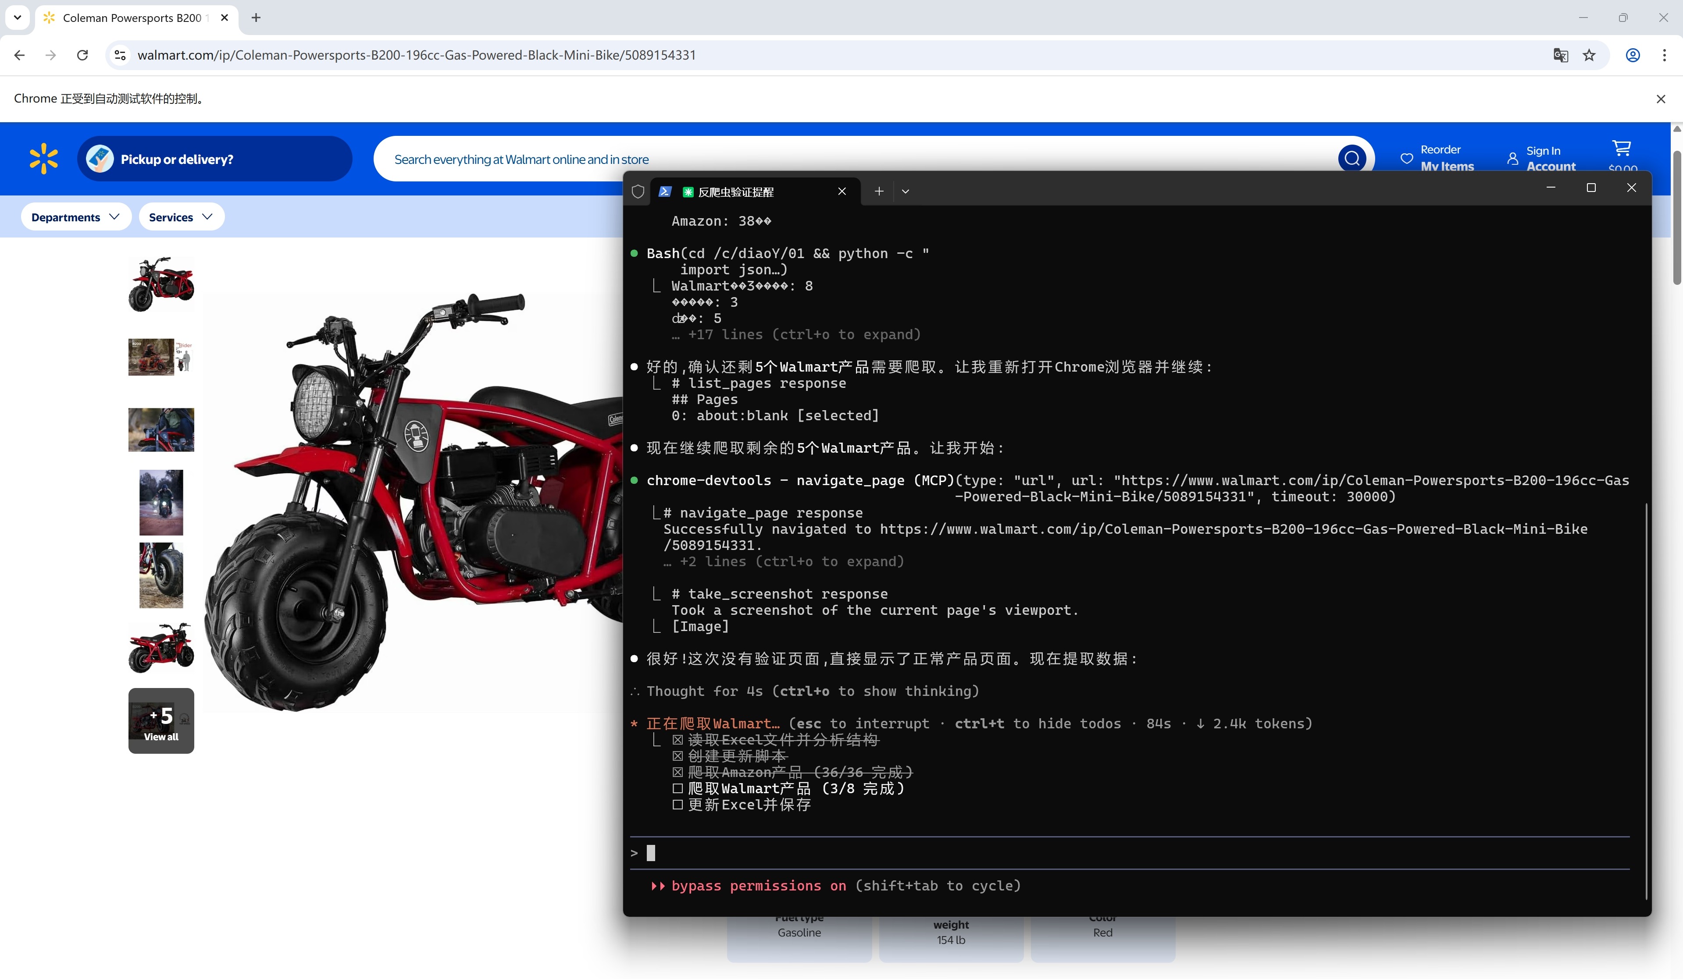Click the Walmart search magnifier button
1683x979 pixels.
(x=1352, y=159)
